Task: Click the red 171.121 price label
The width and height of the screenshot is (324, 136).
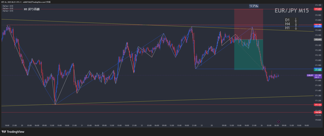Action: tap(318, 104)
